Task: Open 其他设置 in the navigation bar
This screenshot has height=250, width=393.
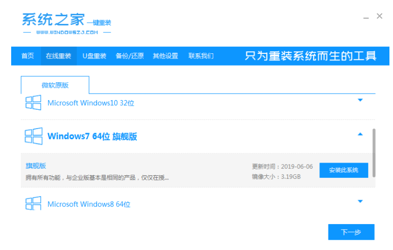Action: pyautogui.click(x=166, y=56)
